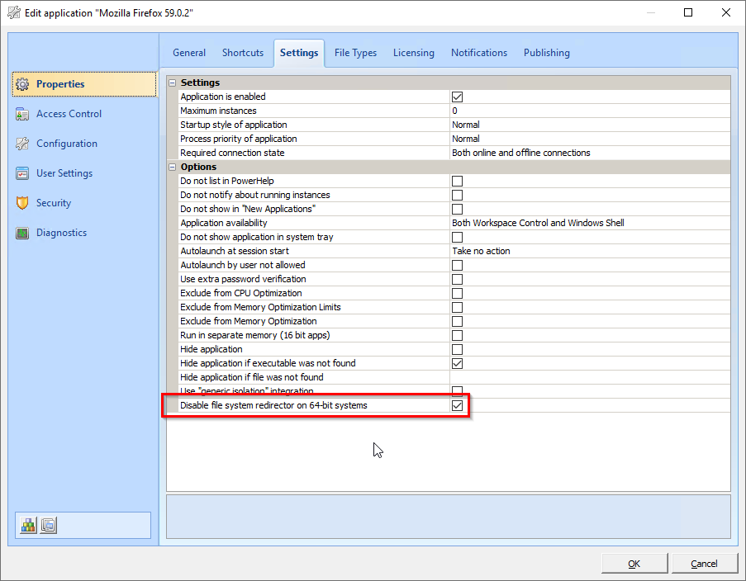
Task: Switch to the File Types tab
Action: (x=355, y=52)
